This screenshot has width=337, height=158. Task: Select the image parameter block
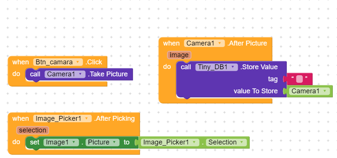click(179, 55)
